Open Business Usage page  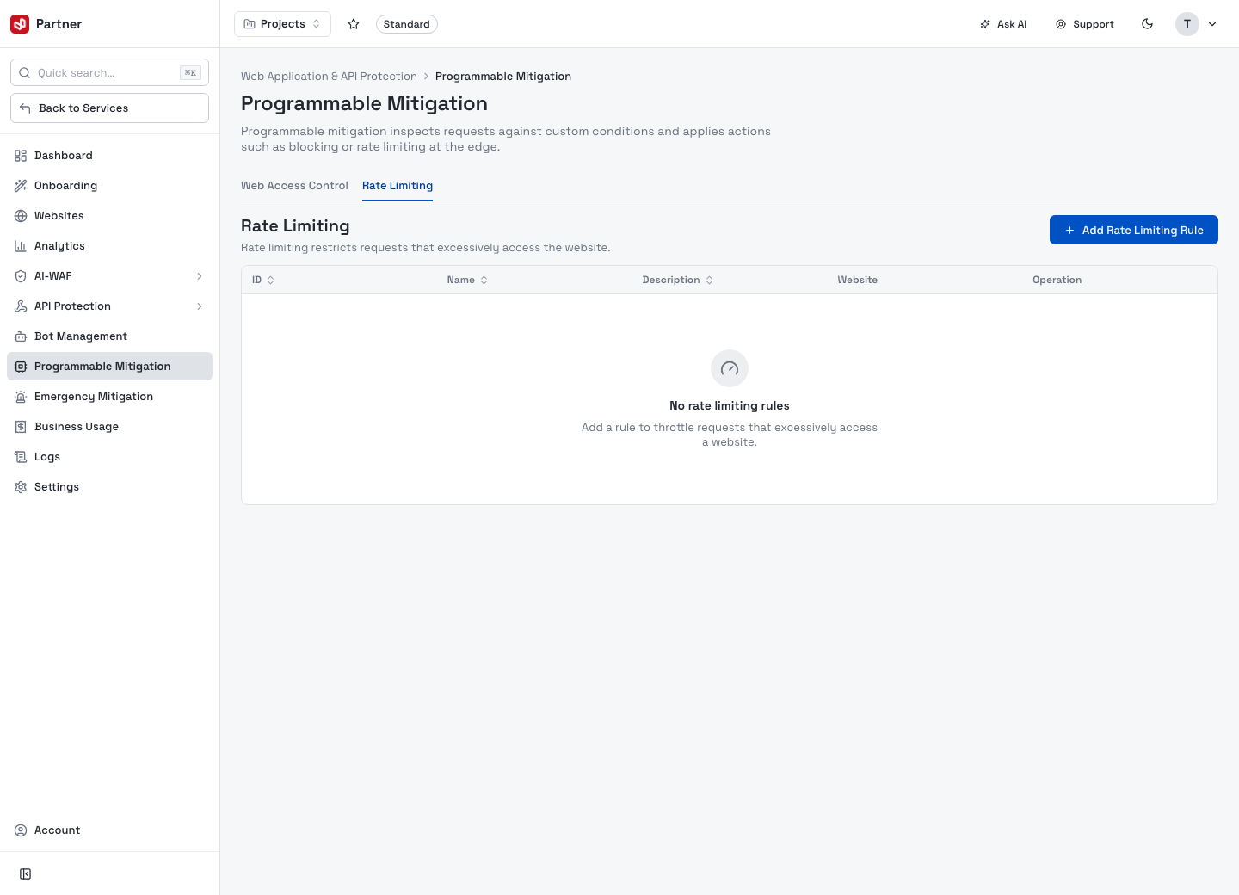point(109,427)
